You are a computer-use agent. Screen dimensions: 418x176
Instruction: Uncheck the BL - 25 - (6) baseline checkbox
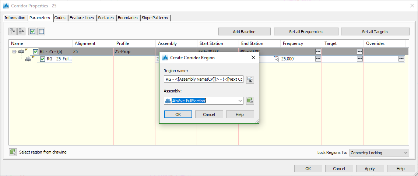point(36,52)
